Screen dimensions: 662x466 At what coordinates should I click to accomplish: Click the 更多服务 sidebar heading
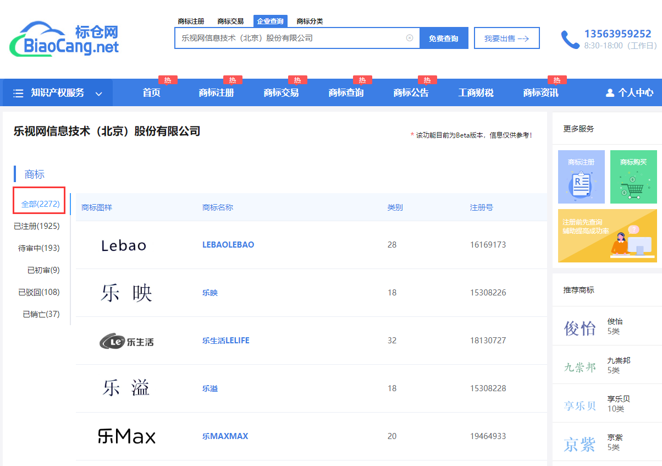[x=579, y=129]
